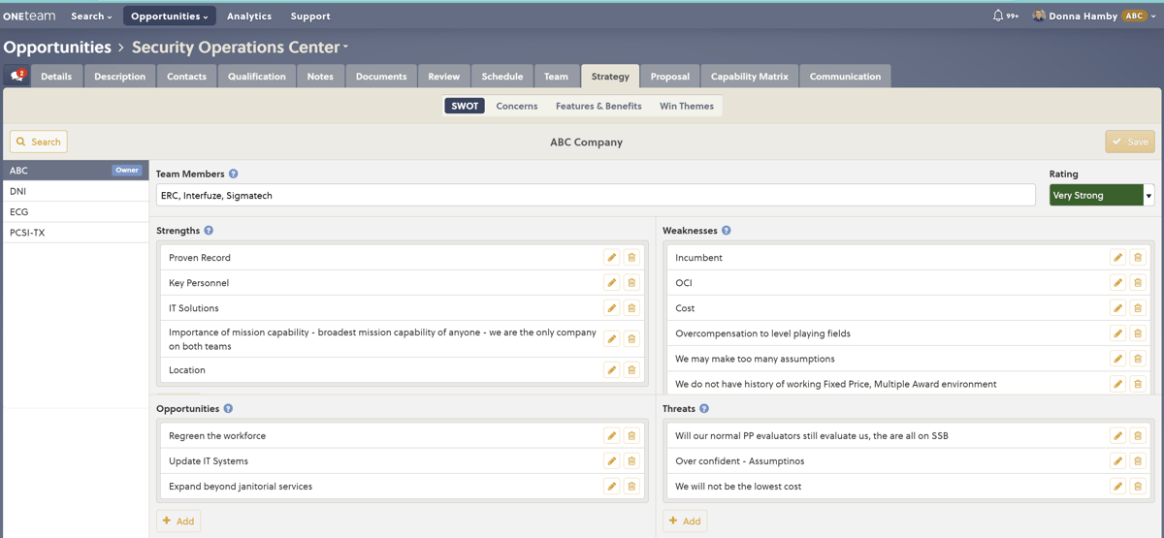Click the Search button above company list
This screenshot has height=538, width=1164.
pyautogui.click(x=39, y=142)
